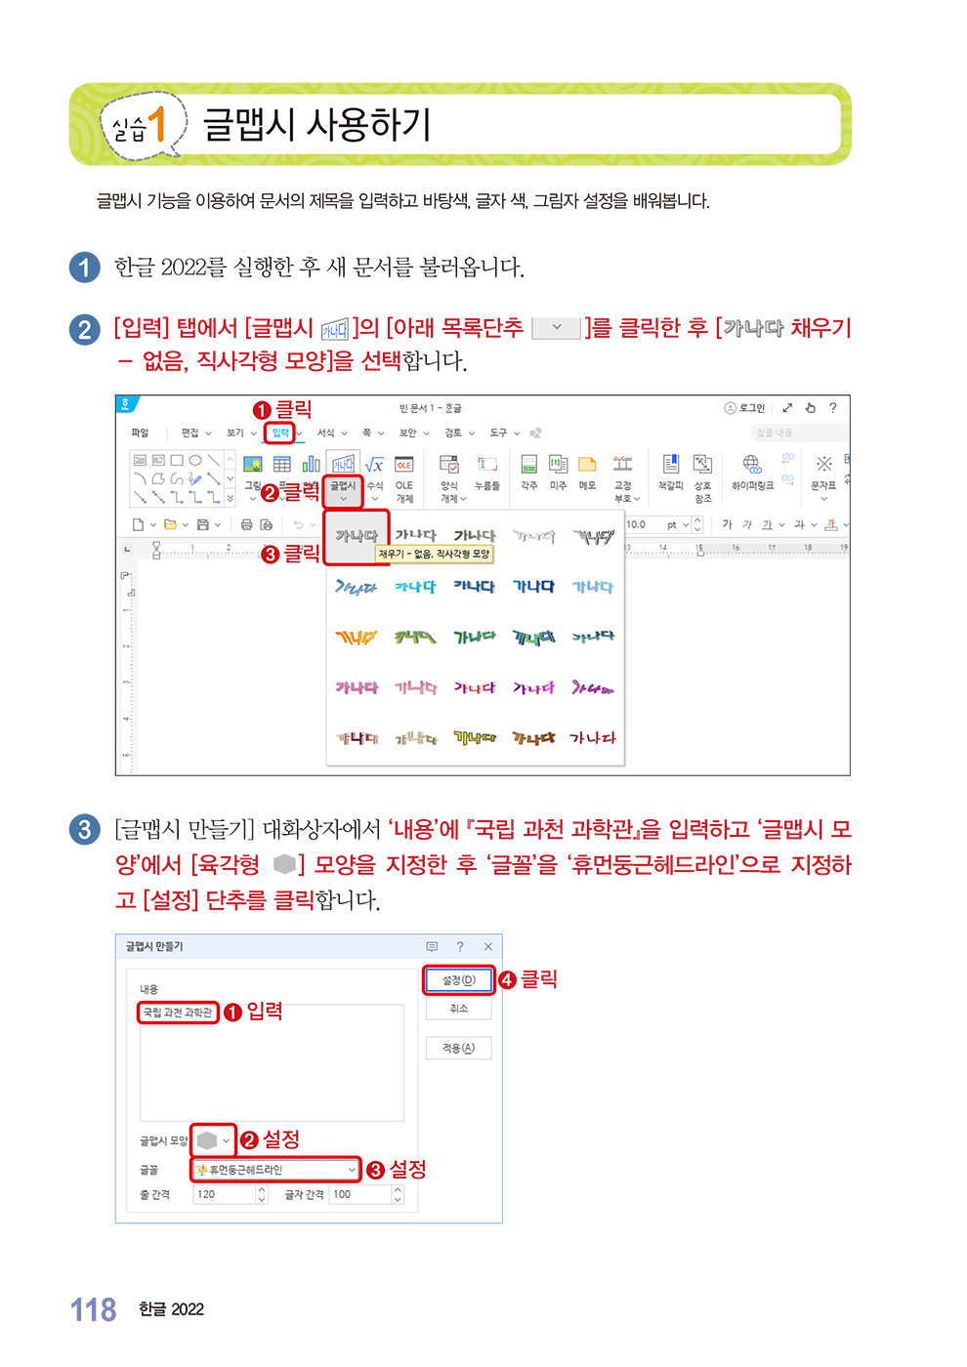Close the 글맵시 만들기 dialog
This screenshot has width=967, height=1367.
488,946
